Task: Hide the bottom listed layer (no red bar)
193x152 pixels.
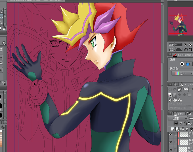Action: [171, 149]
